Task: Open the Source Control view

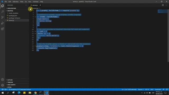Action: point(2,17)
